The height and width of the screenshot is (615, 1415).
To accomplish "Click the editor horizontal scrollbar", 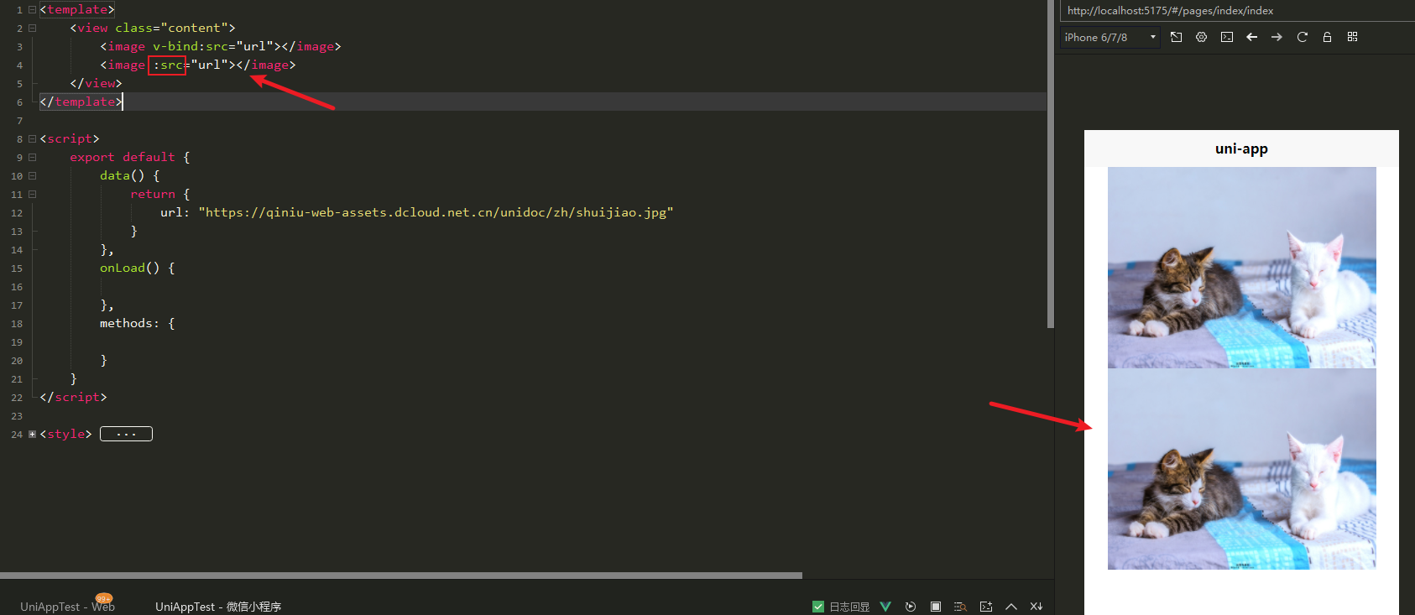I will tap(401, 576).
